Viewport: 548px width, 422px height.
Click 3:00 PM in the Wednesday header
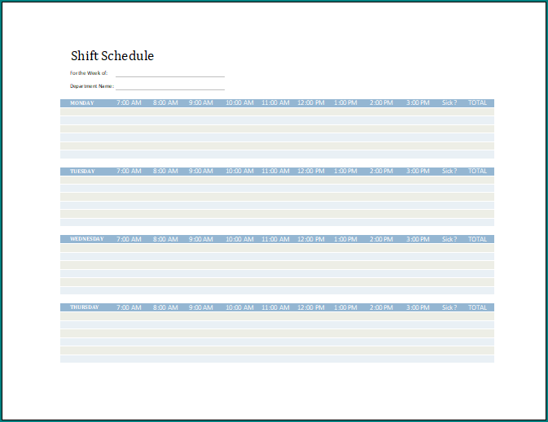tap(418, 239)
